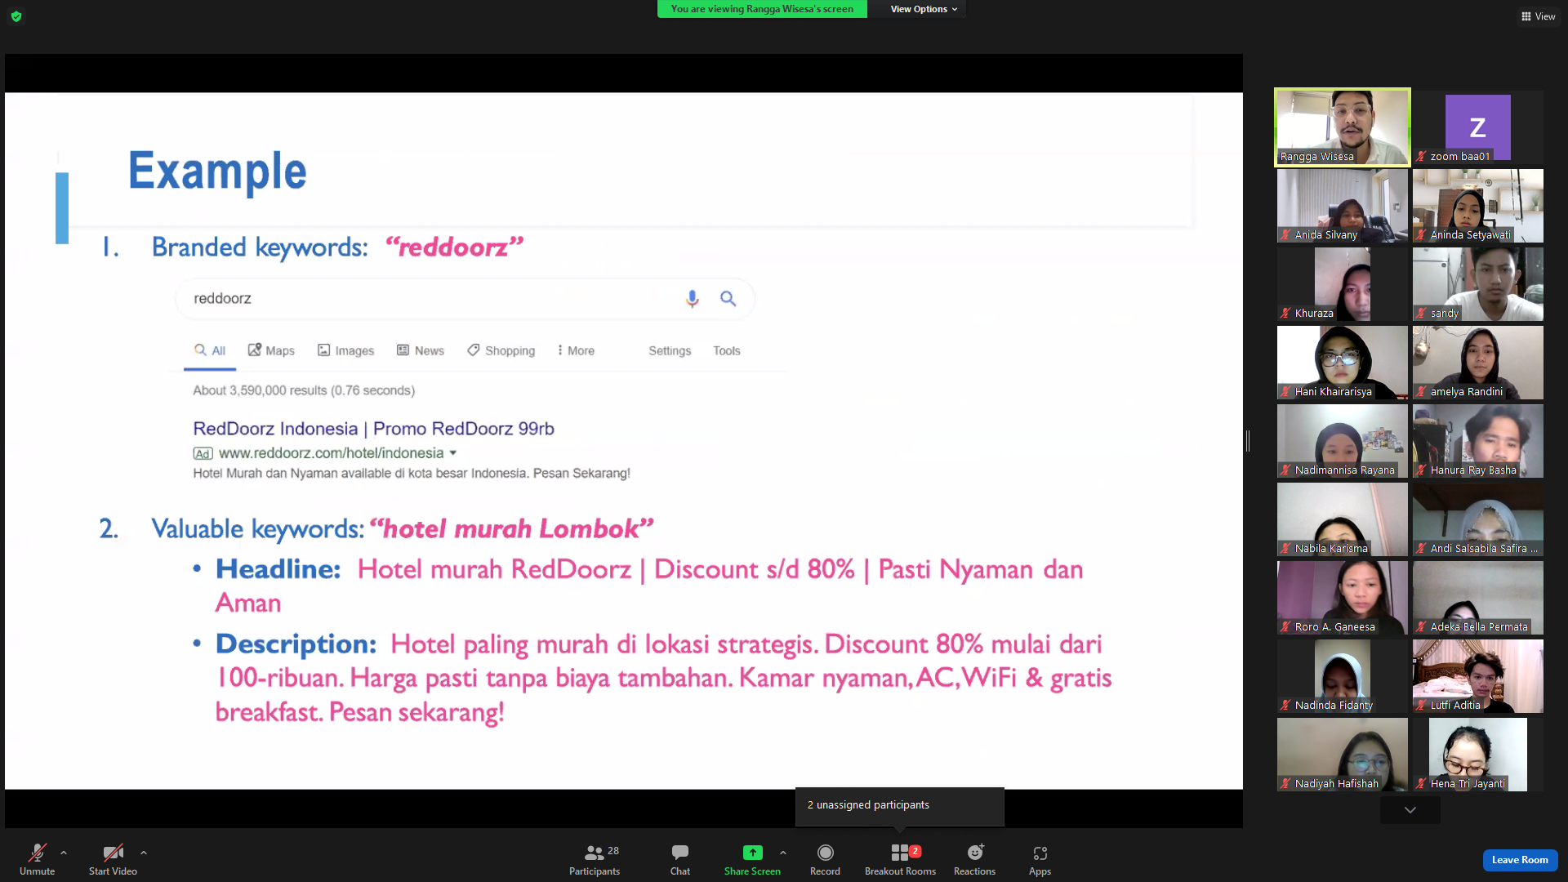Select Hani Khairarisya's video thumbnail
This screenshot has height=882, width=1568.
pos(1343,363)
